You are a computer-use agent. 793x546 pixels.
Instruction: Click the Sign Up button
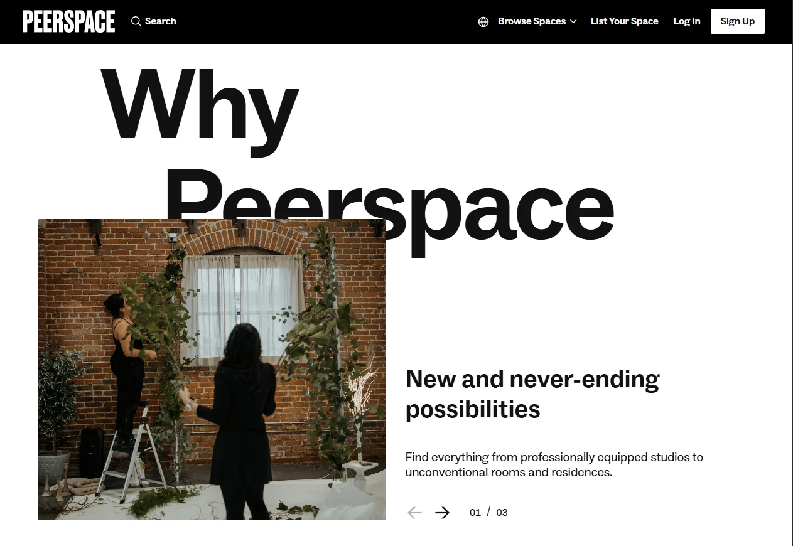[x=738, y=21]
